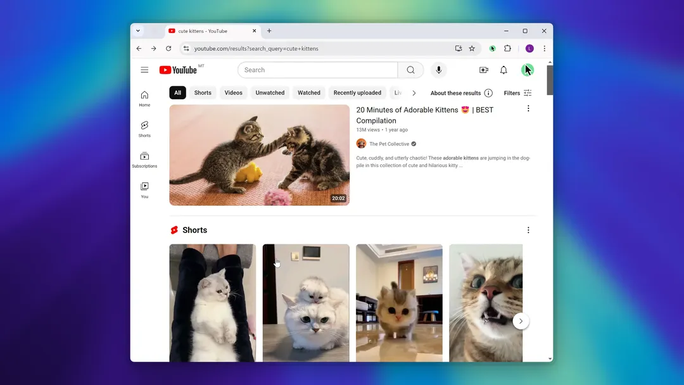Screen dimensions: 684x385
Task: Toggle the Watched filter chip
Action: click(x=309, y=93)
